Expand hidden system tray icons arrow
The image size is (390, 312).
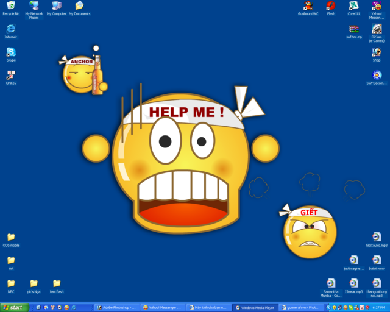[328, 308]
